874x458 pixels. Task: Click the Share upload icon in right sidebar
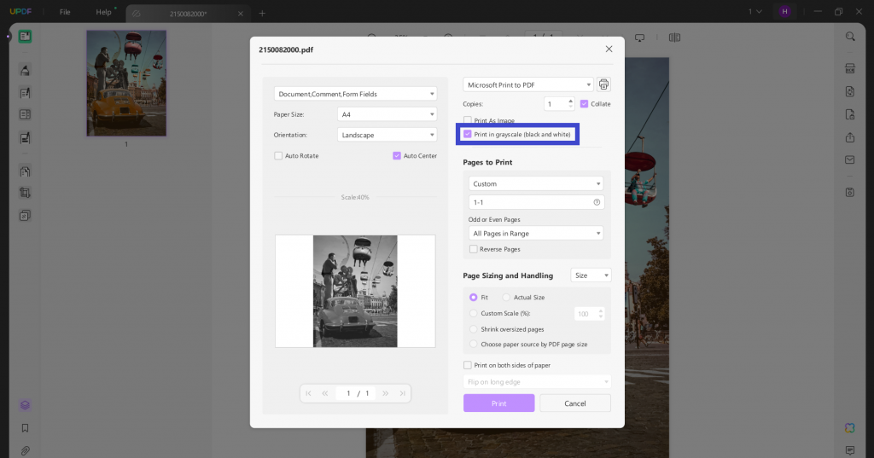click(850, 137)
